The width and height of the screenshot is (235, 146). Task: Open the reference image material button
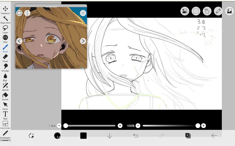pyautogui.click(x=230, y=11)
